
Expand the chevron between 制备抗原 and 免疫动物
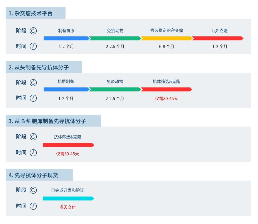90,38
